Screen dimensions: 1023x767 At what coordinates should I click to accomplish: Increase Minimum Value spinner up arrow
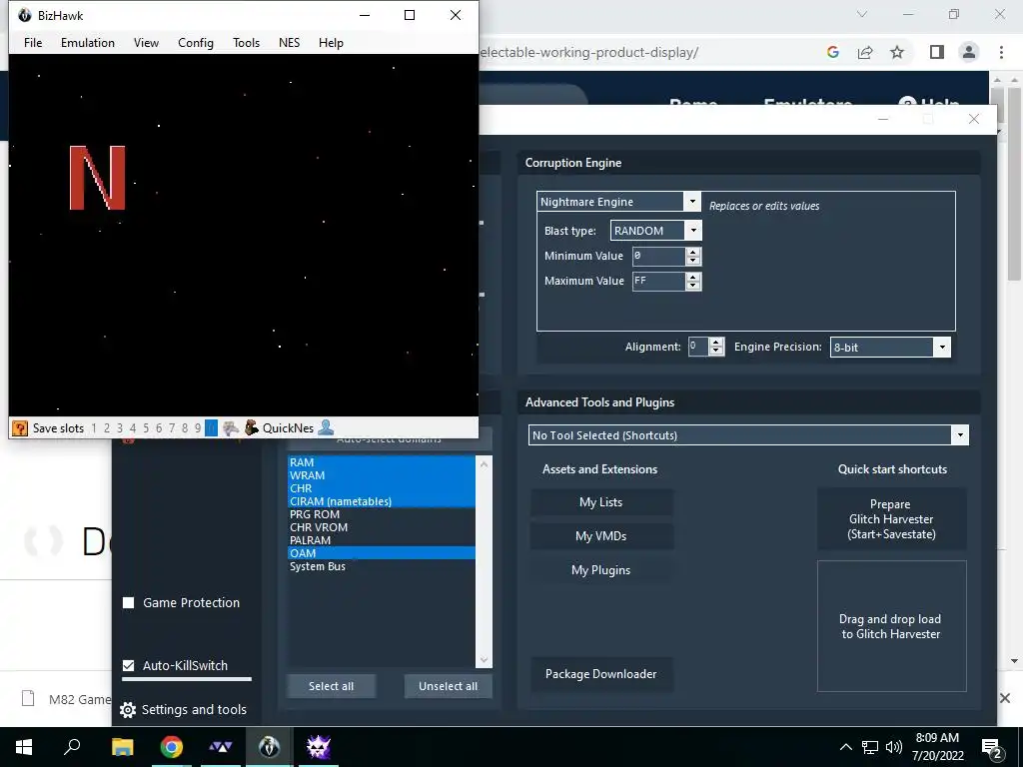click(693, 251)
